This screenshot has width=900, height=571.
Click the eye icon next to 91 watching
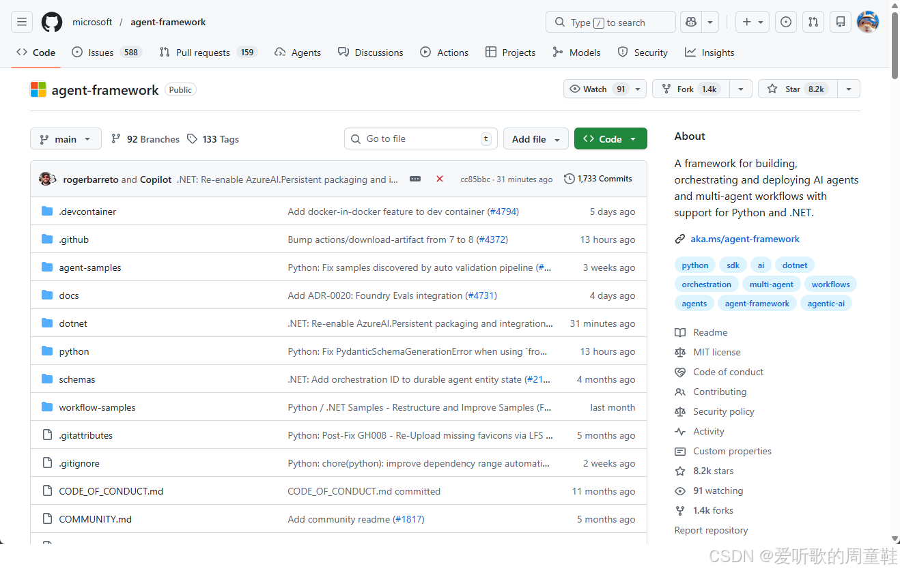(680, 491)
